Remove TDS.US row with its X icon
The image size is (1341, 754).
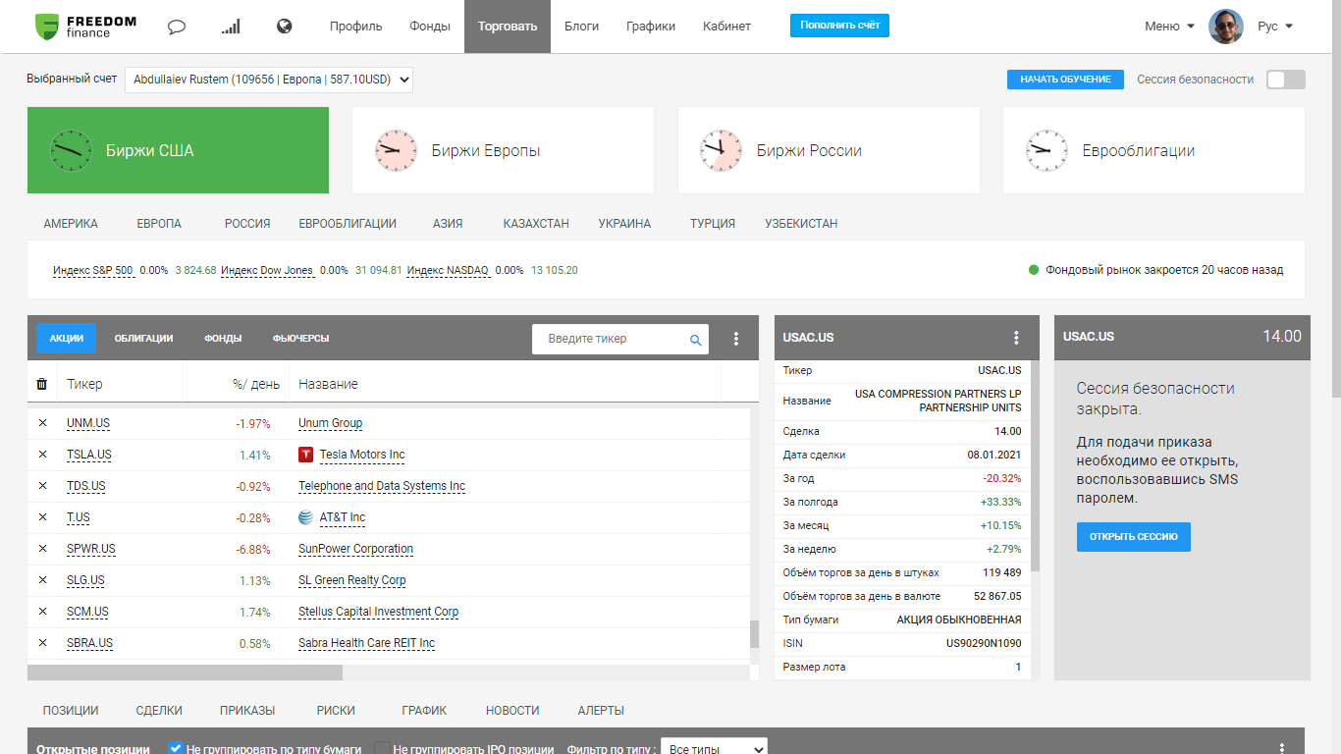42,486
